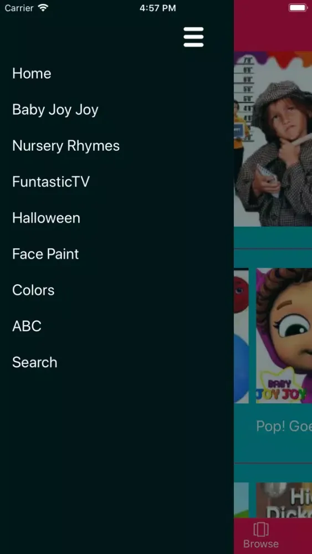Tap the Carrier label in the status bar
312x554 pixels.
pos(19,8)
